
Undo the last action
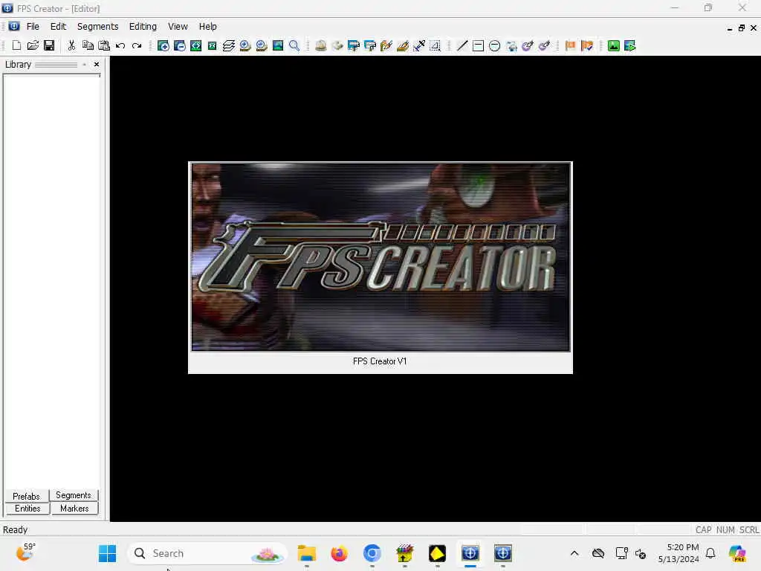pyautogui.click(x=120, y=45)
